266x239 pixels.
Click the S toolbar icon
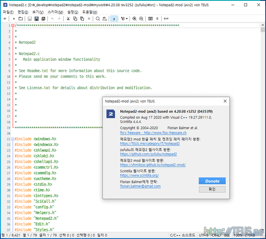[157, 19]
